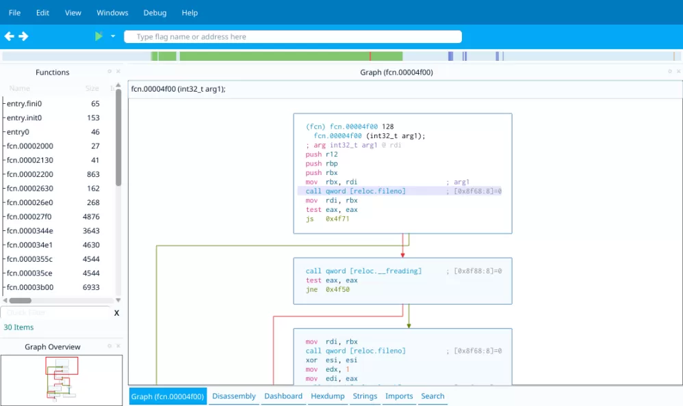This screenshot has height=406, width=683.
Task: Float the Functions panel
Action: (109, 71)
